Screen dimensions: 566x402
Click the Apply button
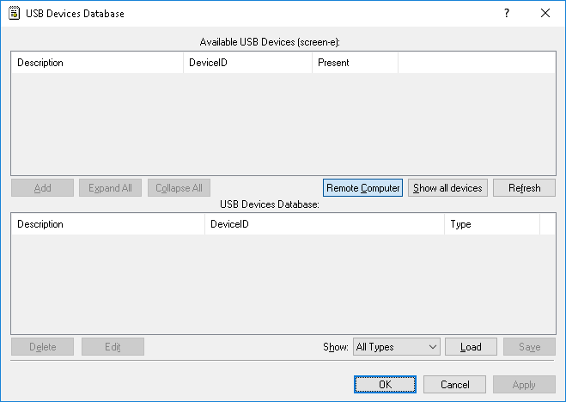click(524, 385)
